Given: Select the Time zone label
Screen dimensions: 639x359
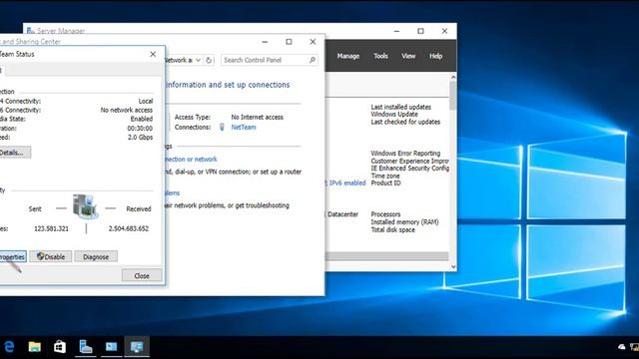Looking at the screenshot, I should (385, 176).
